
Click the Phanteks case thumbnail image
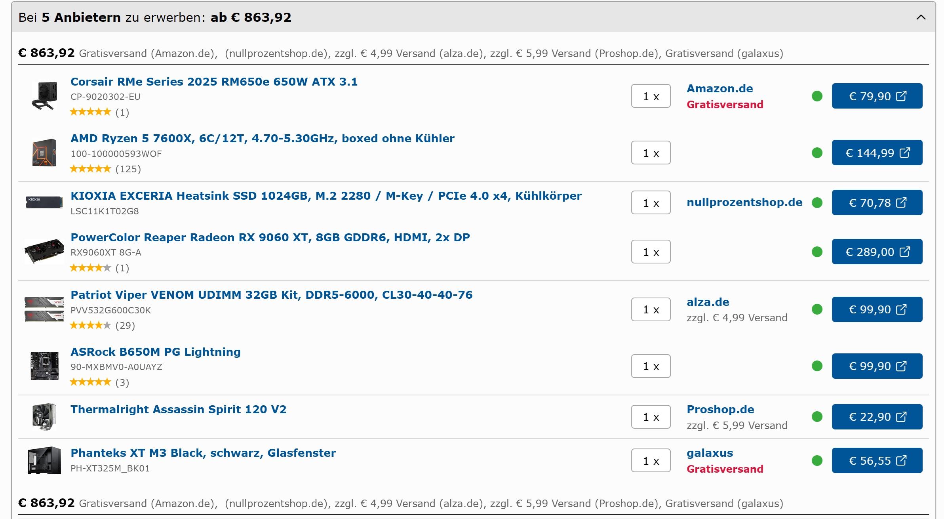(44, 460)
